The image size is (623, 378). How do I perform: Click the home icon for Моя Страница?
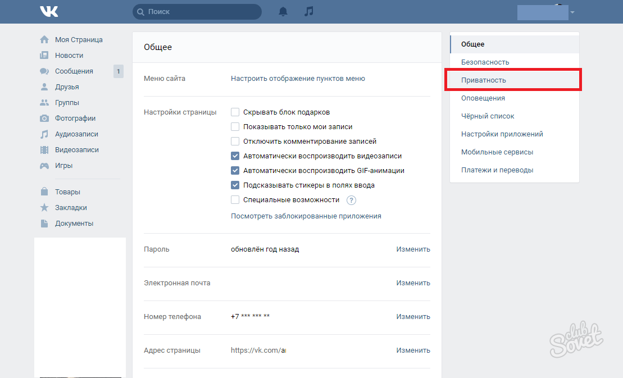pos(44,40)
